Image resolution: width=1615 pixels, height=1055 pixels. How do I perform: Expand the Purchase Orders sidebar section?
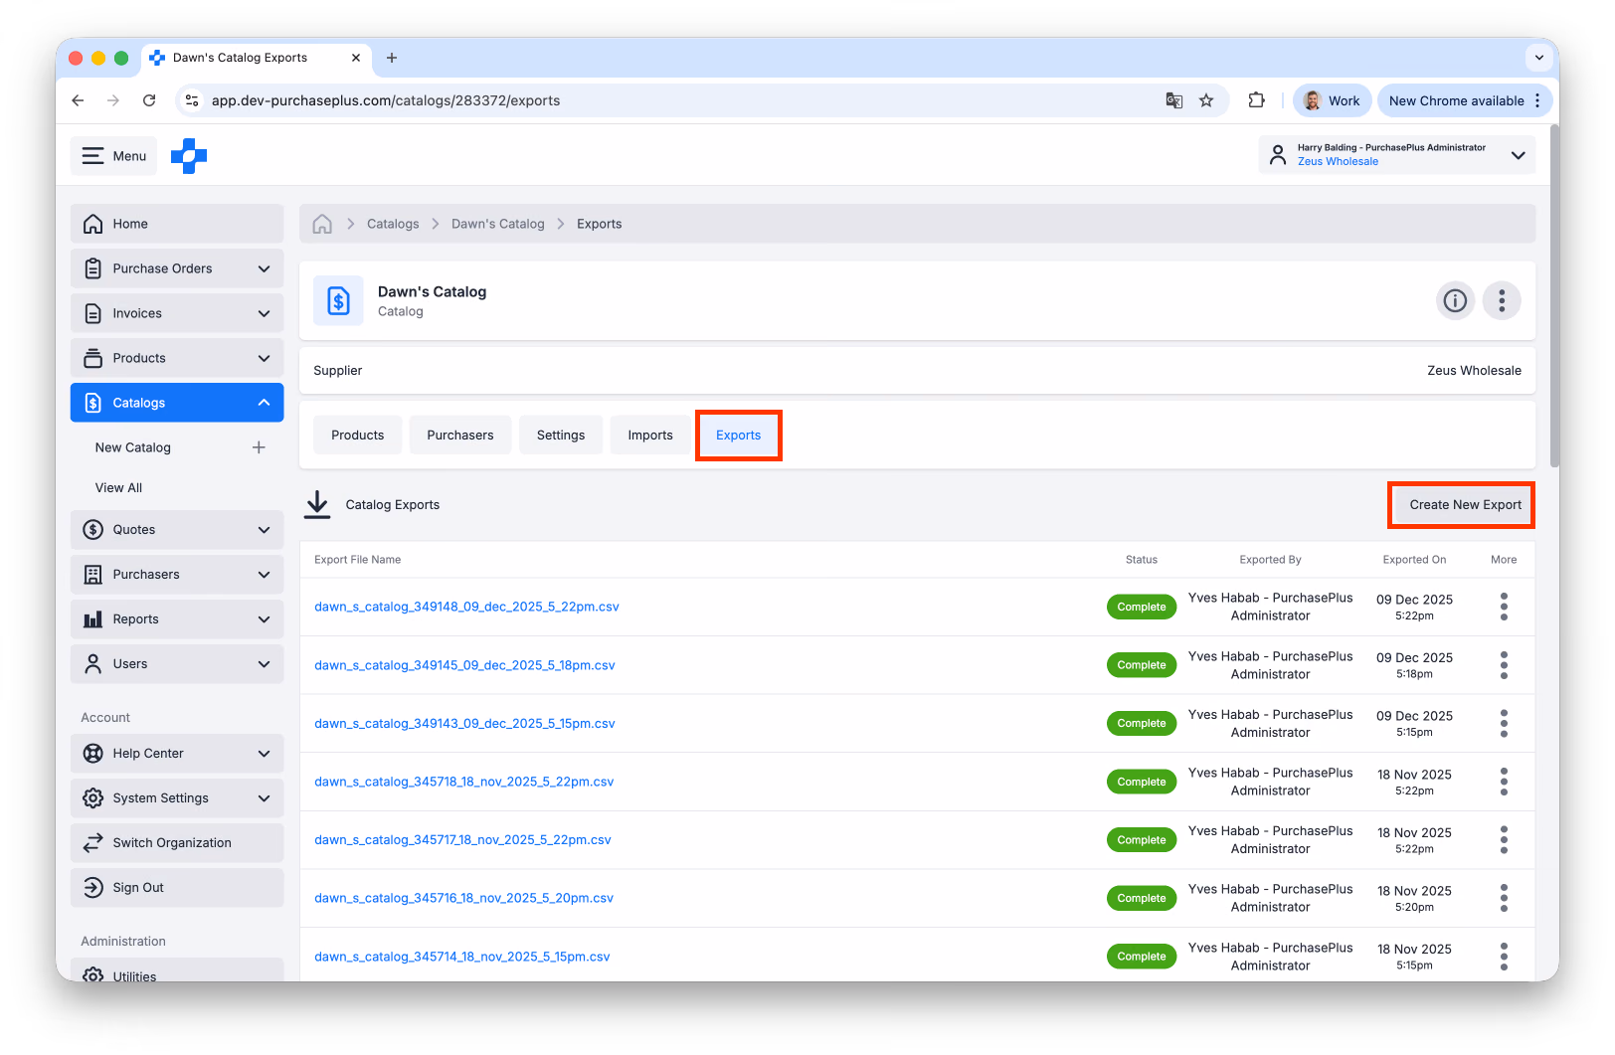click(177, 268)
